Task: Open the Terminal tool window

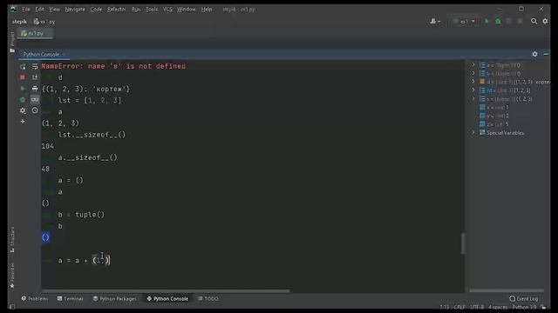Action: (x=70, y=299)
